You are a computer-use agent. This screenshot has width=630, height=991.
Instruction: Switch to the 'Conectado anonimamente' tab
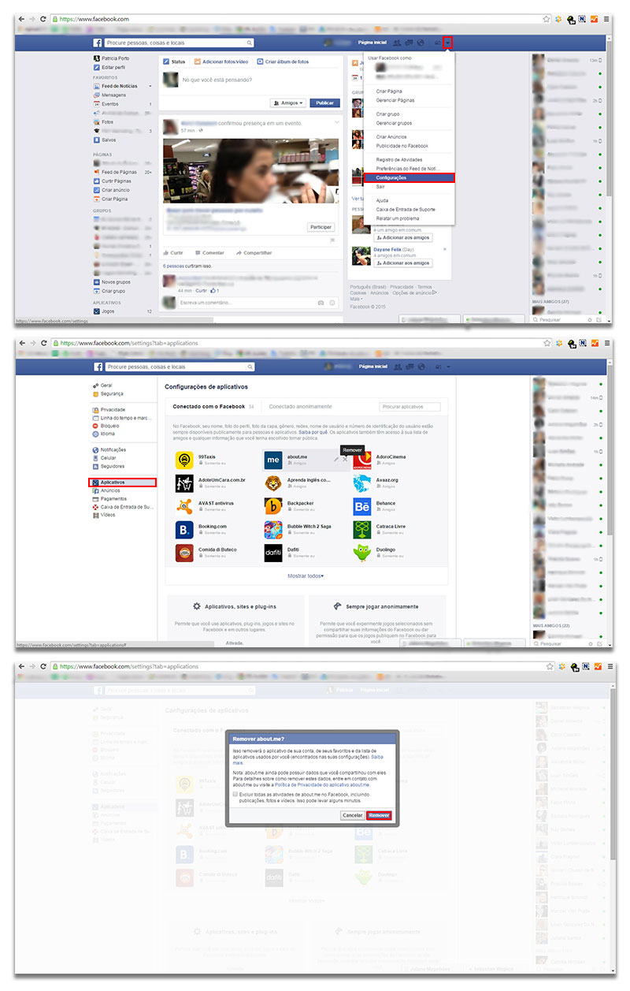click(300, 407)
